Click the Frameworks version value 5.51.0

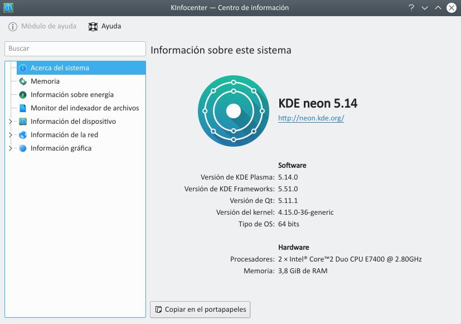tap(288, 188)
